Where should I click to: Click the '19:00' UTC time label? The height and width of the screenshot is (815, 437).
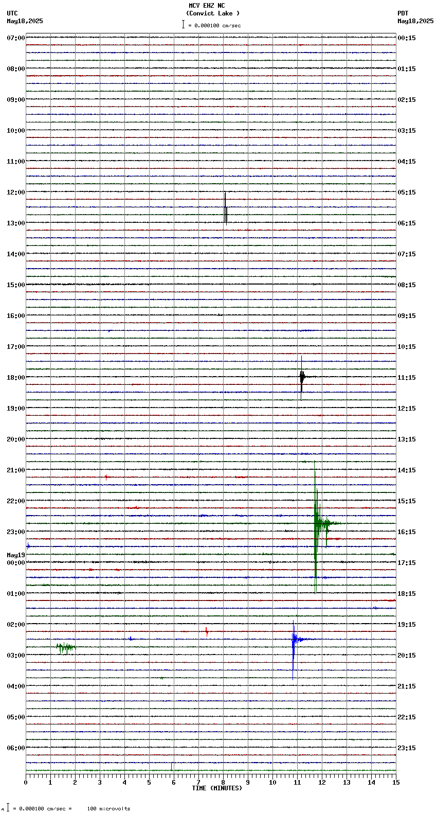tap(16, 409)
